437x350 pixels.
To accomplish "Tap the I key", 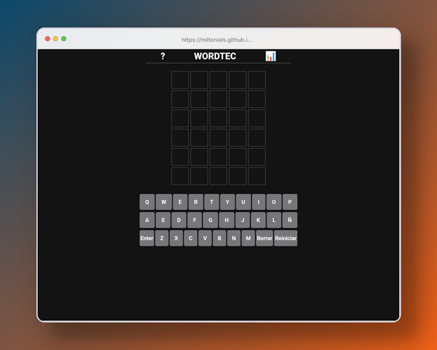I will 259,202.
